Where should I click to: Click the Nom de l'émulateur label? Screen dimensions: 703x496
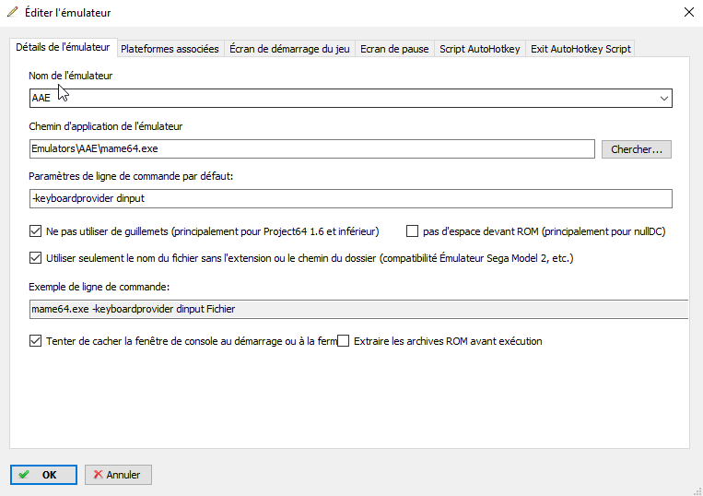click(70, 76)
